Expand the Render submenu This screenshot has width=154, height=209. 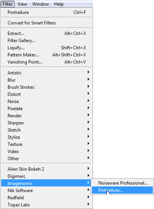tap(46, 116)
